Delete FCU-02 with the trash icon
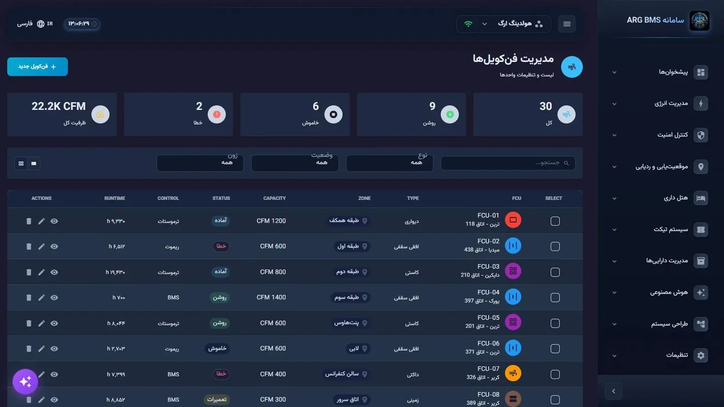 pyautogui.click(x=28, y=246)
